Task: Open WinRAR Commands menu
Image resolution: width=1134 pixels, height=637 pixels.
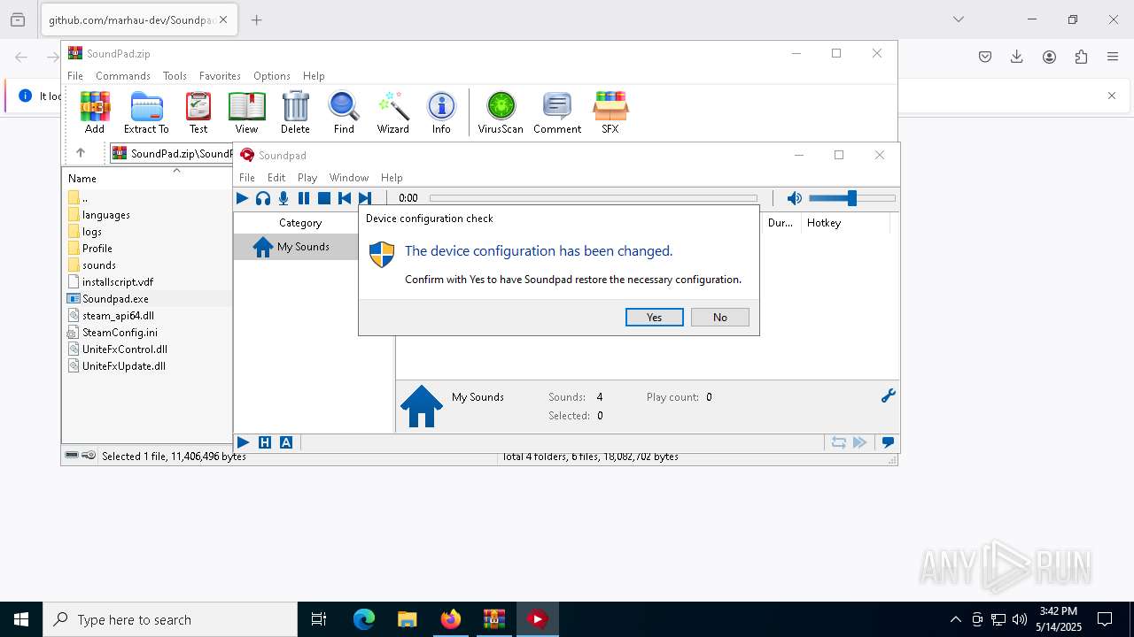Action: point(123,76)
